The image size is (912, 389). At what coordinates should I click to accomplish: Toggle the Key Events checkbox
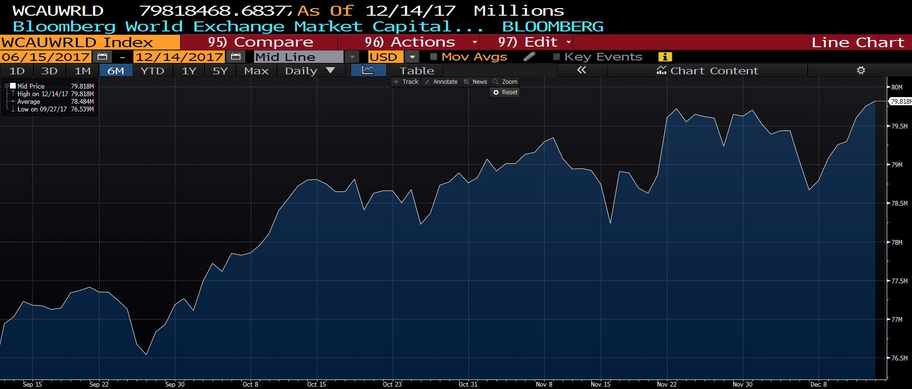click(556, 57)
